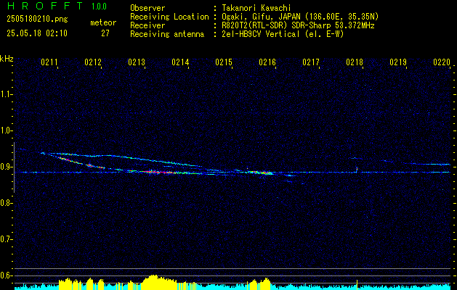Click the vertical spike echo at 0218

[357, 170]
